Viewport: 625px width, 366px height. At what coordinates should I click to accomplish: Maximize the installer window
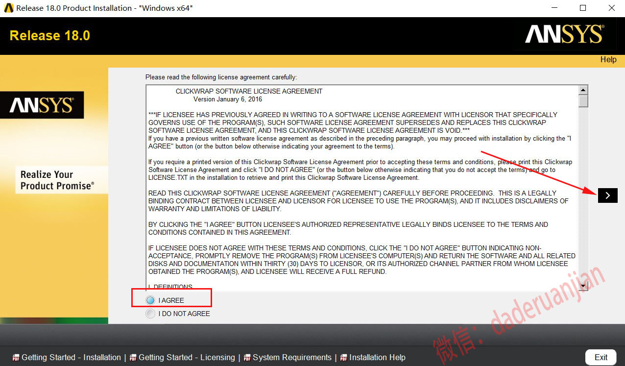pos(582,8)
